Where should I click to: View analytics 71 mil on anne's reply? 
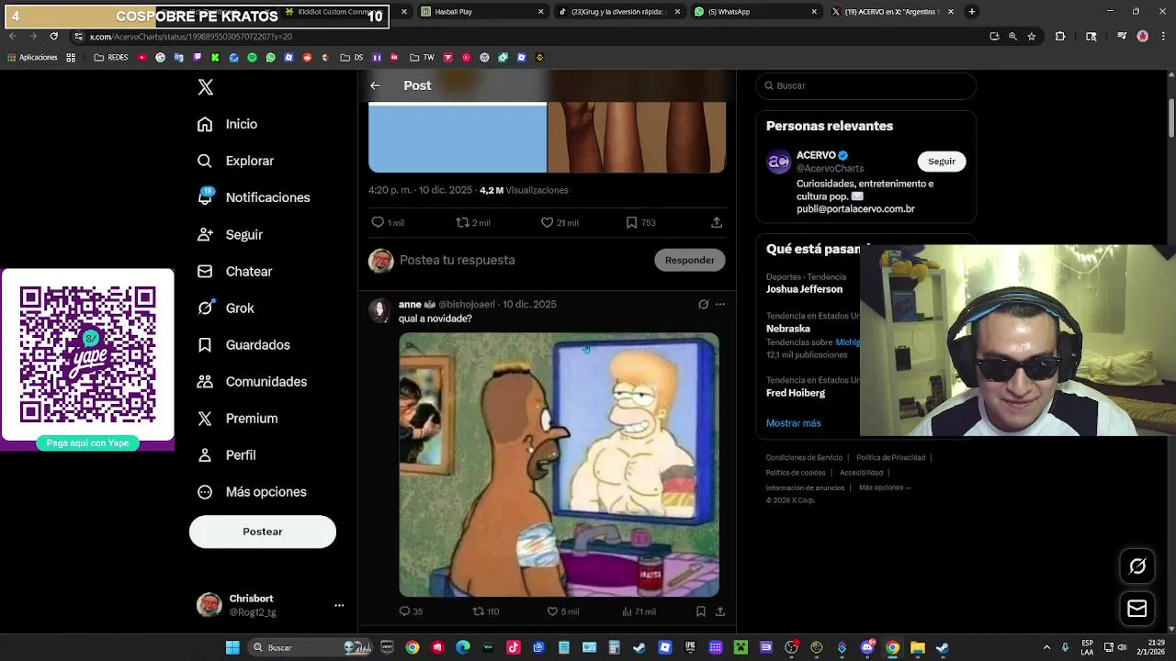[639, 611]
